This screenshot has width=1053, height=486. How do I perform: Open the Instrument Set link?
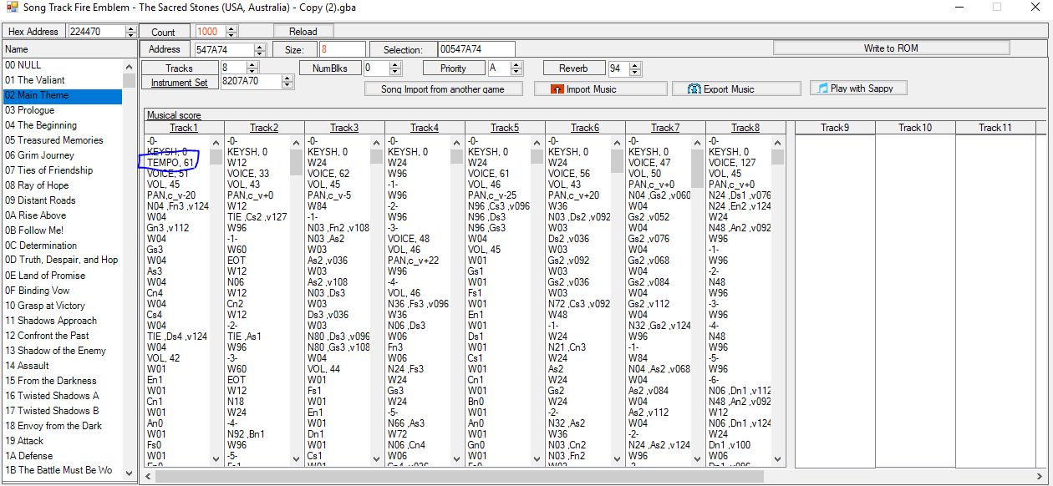(179, 83)
